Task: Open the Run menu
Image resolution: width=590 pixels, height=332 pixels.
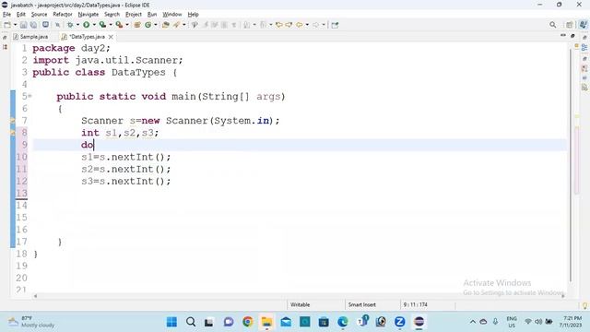Action: [152, 15]
